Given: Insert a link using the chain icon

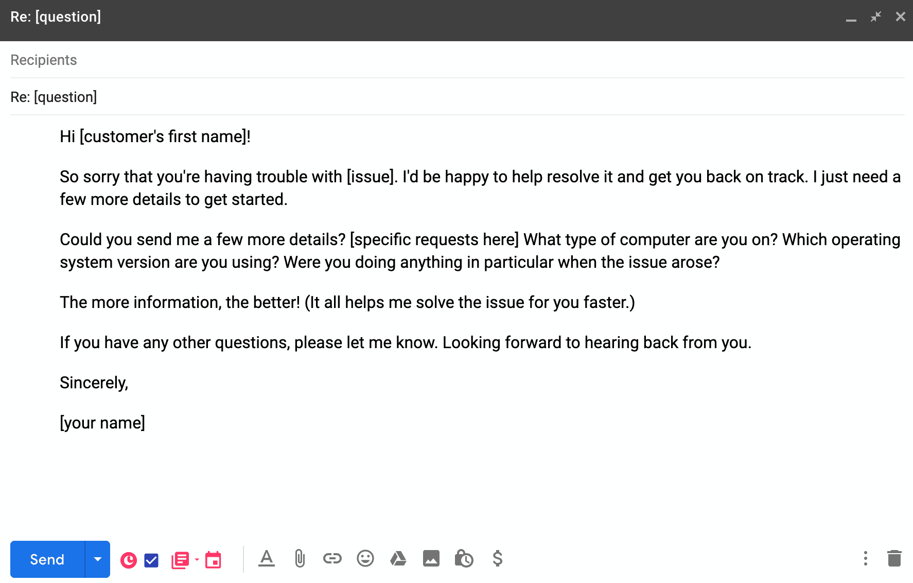Looking at the screenshot, I should click(332, 559).
